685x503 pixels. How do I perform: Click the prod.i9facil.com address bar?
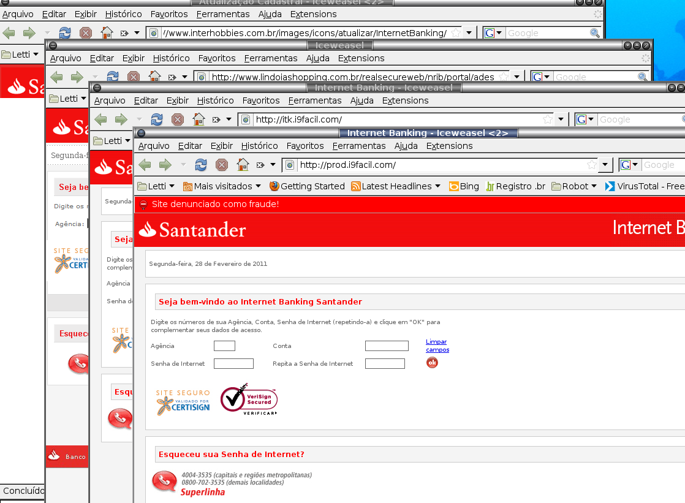[441, 165]
